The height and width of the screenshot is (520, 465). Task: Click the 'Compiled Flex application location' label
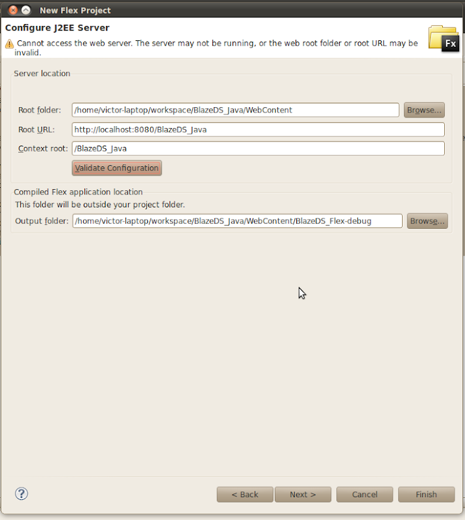pyautogui.click(x=78, y=192)
